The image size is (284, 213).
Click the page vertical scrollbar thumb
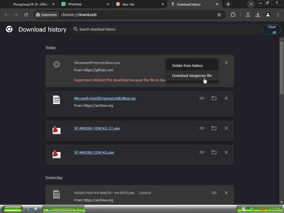(x=282, y=68)
